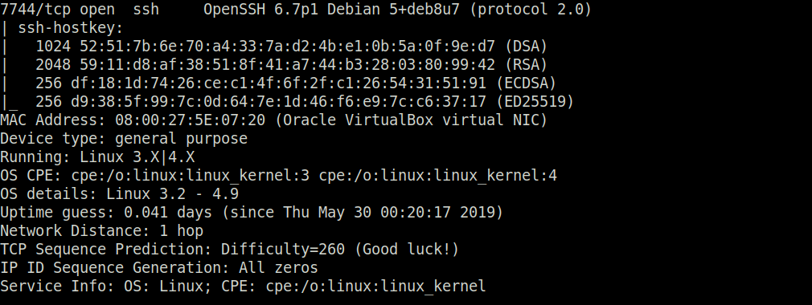Viewport: 812px width, 305px height.
Task: Click the IP ID Sequence All zeros line
Action: 159,268
